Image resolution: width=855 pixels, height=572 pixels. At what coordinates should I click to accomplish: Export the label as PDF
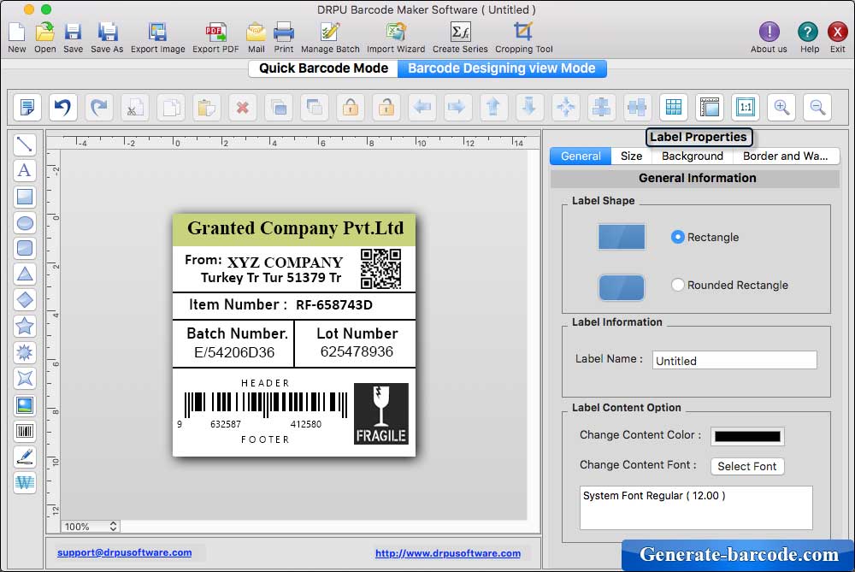(215, 37)
